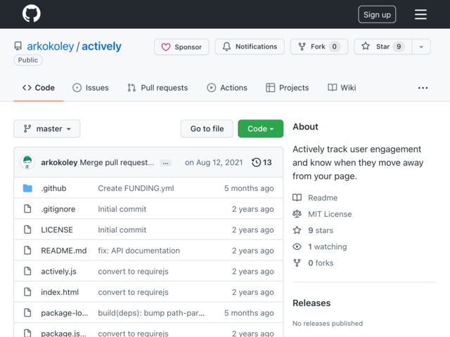Screen dimensions: 450x337
Task: Open LICENSE row's Initial commit message
Action: 122,230
